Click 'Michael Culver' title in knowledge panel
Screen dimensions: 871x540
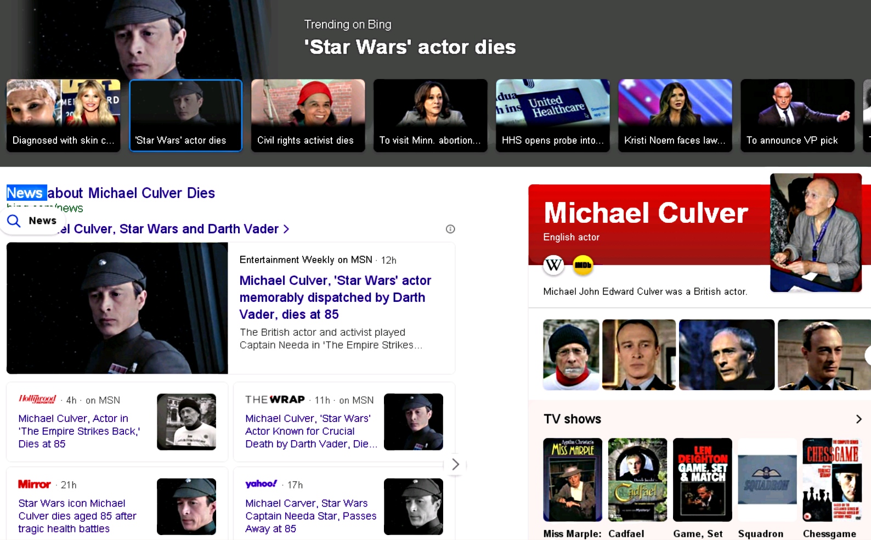click(646, 213)
